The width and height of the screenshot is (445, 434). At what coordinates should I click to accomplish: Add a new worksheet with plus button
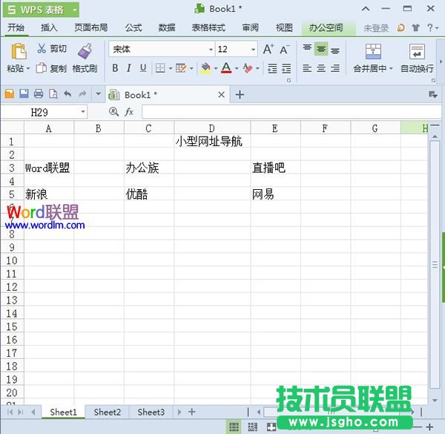coord(192,412)
